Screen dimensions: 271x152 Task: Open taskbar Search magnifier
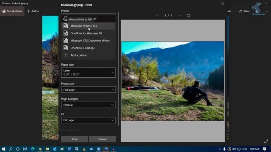(x=11, y=149)
